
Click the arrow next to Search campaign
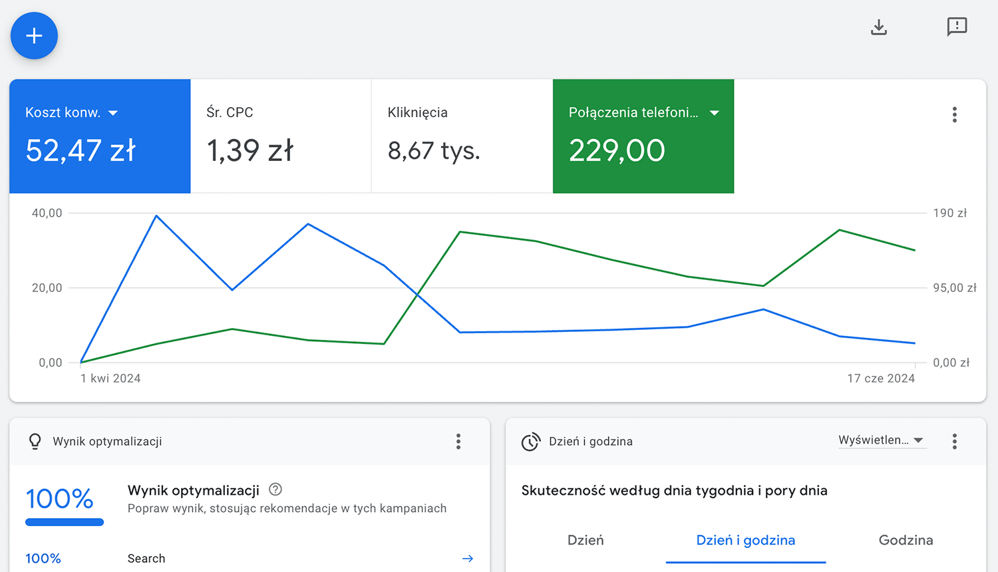click(468, 559)
